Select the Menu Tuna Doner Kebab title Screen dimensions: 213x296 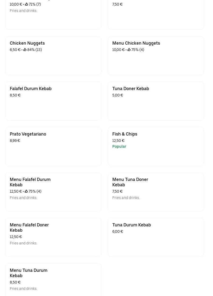(130, 182)
